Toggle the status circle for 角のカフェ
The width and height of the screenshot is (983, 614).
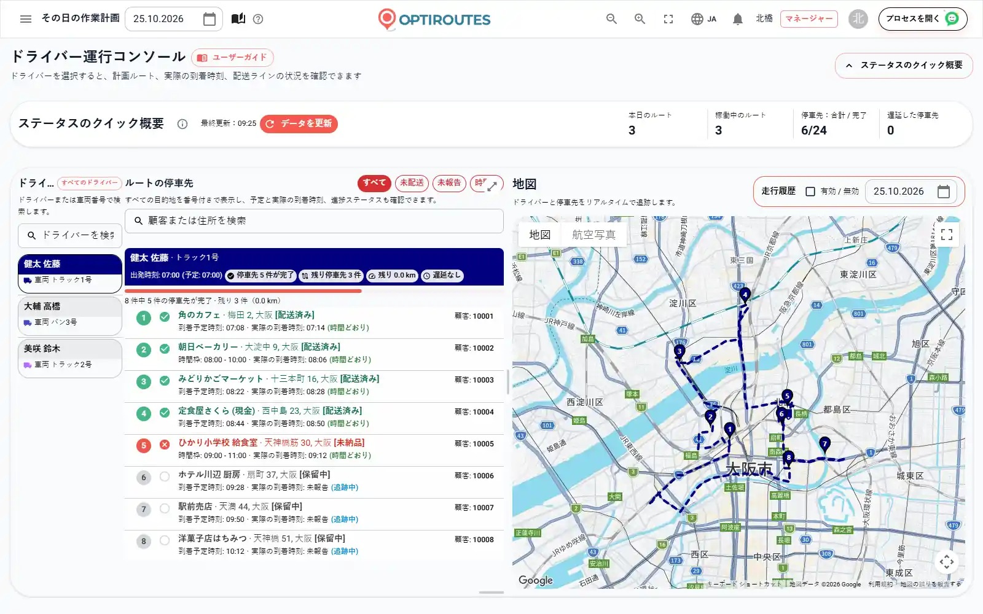(x=165, y=317)
